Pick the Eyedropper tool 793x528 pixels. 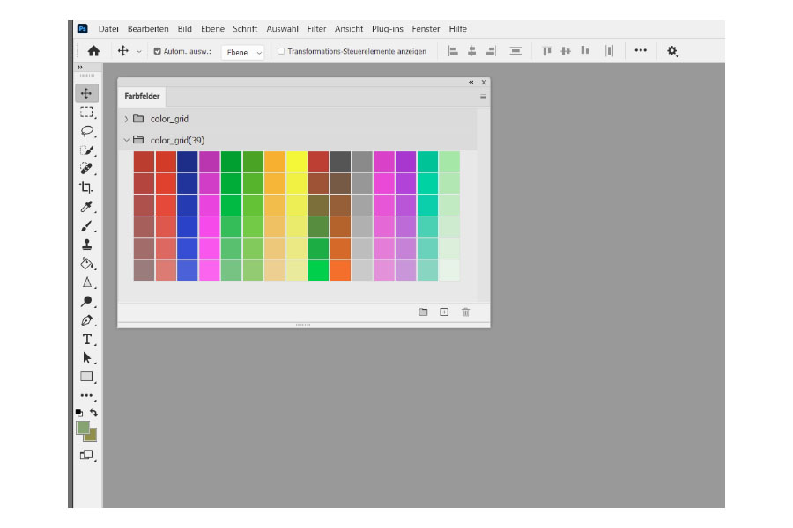pyautogui.click(x=86, y=207)
